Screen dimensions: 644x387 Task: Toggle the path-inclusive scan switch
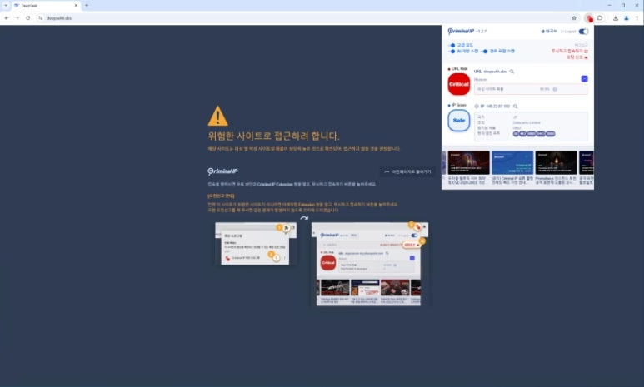point(484,52)
